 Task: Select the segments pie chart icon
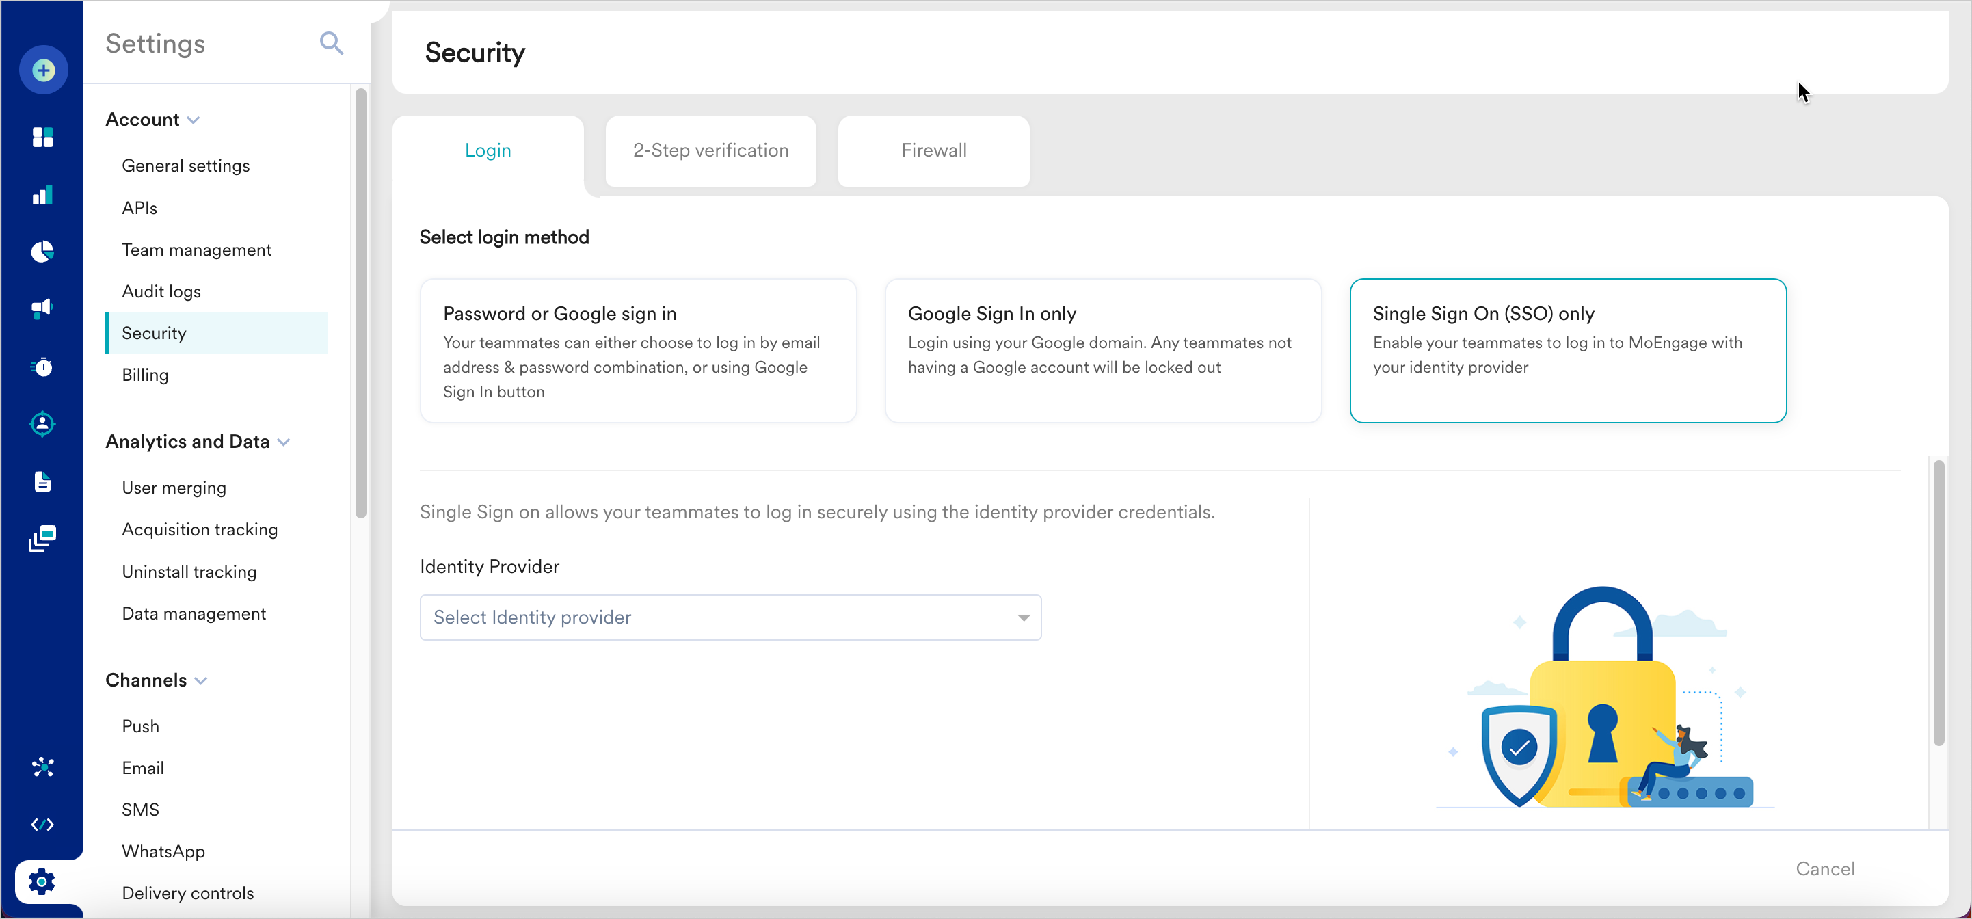coord(43,251)
